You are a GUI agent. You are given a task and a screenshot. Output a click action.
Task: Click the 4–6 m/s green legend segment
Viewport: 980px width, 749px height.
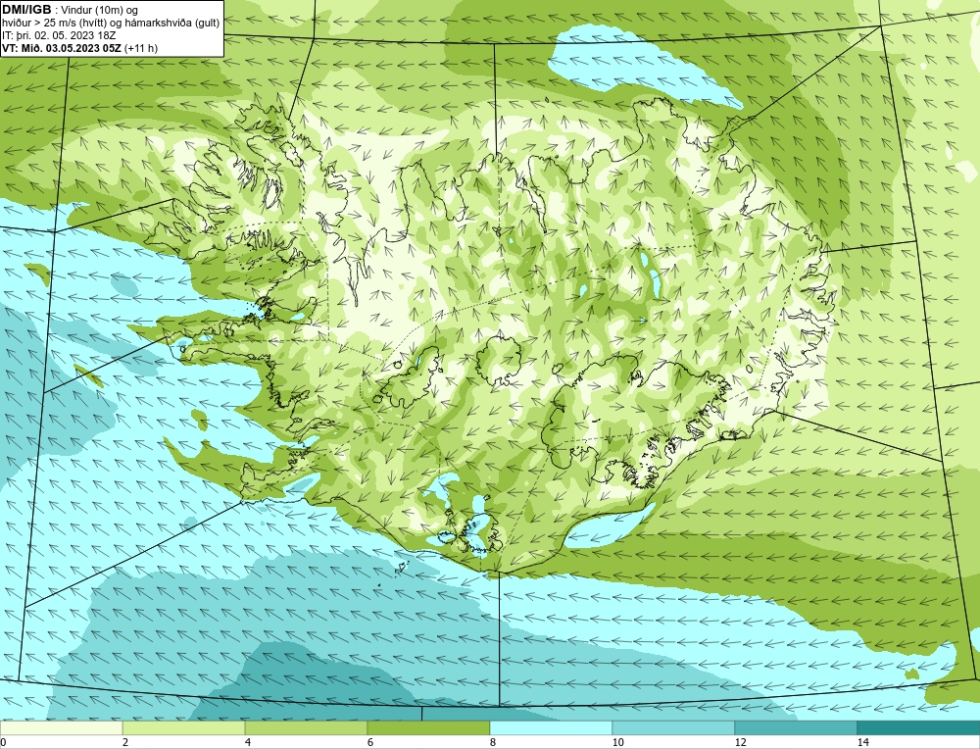point(306,727)
